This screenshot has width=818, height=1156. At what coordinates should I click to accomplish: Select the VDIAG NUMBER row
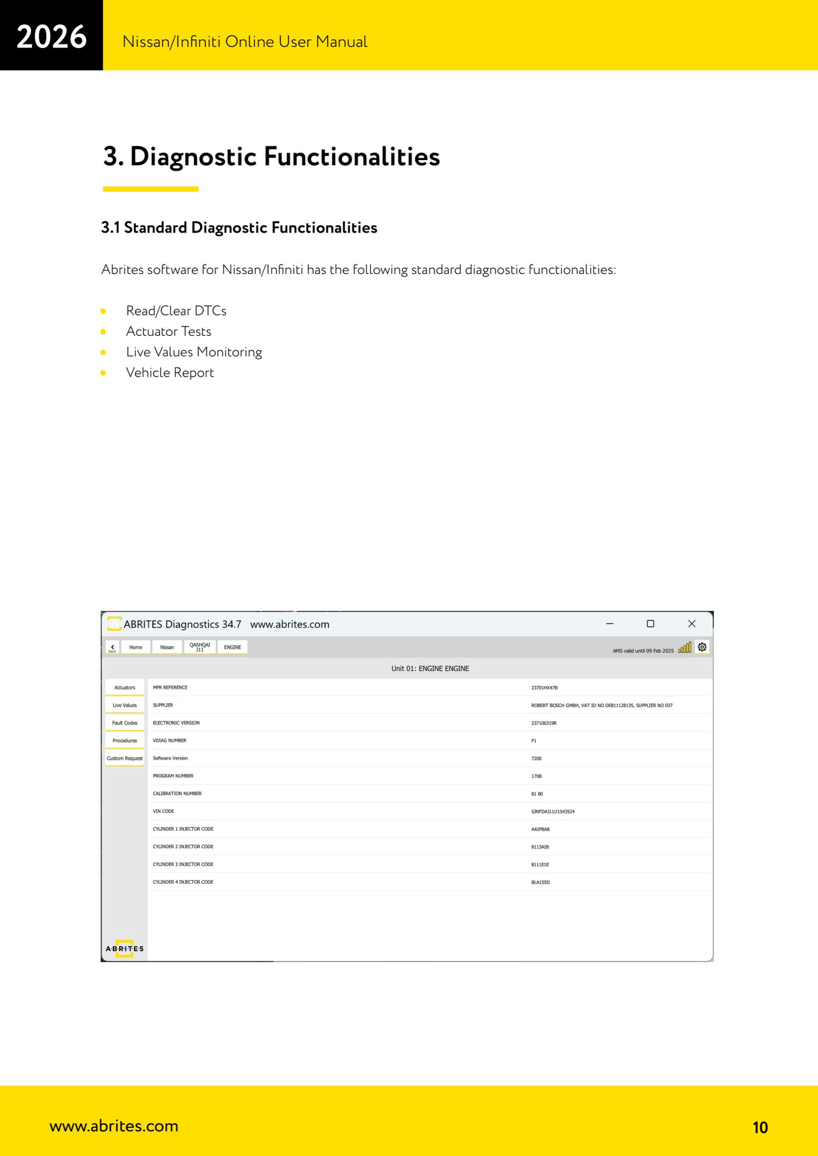(430, 741)
